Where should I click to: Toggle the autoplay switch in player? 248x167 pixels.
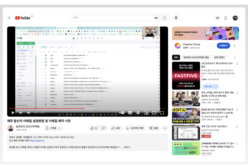tap(122, 113)
